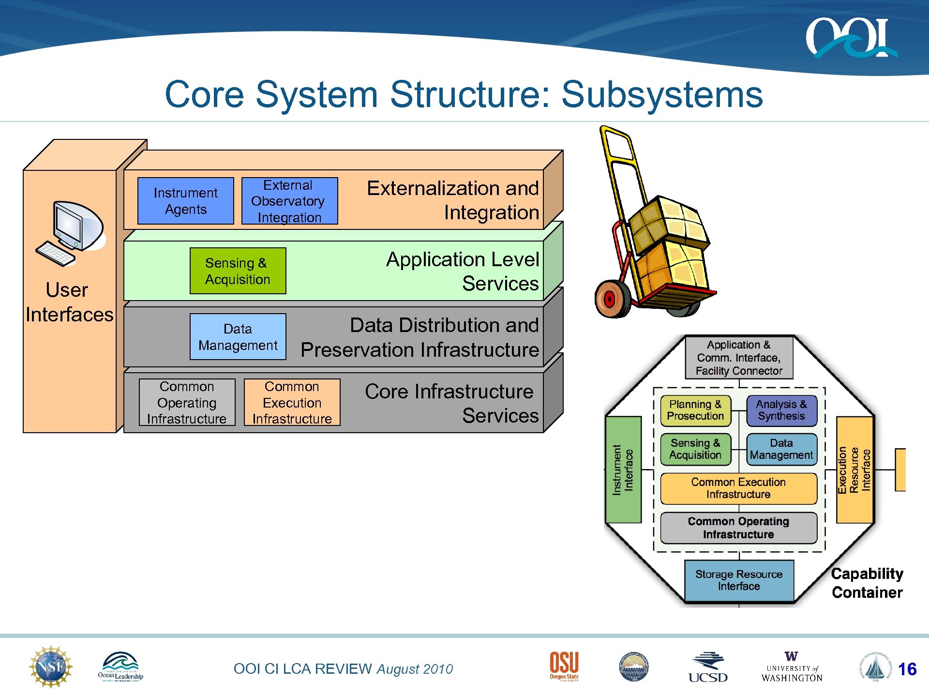
Task: Click the slide title text
Action: tap(464, 94)
